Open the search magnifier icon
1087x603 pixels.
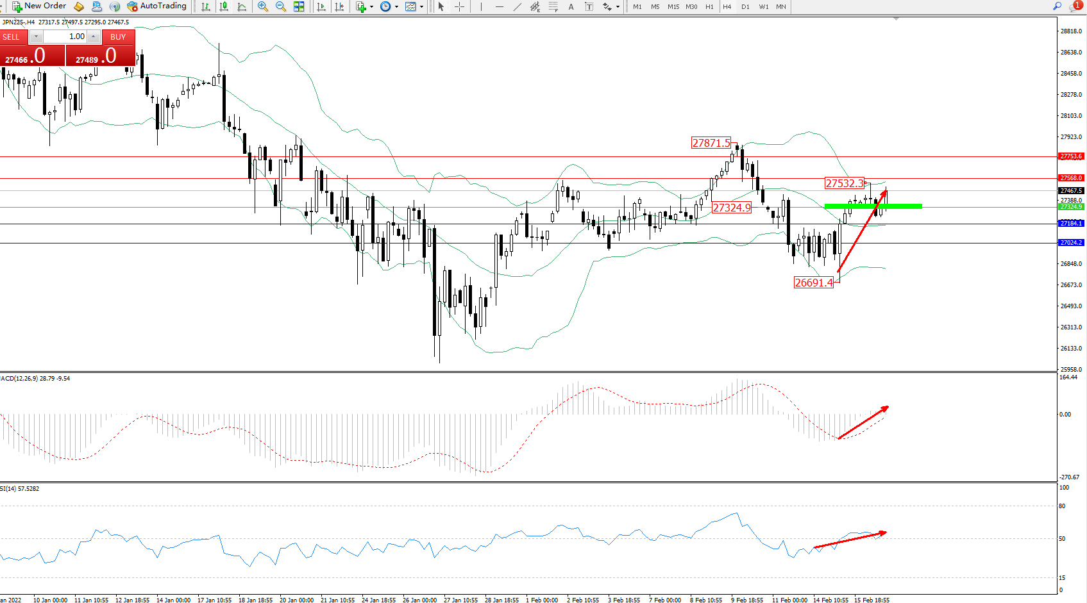coord(1057,6)
